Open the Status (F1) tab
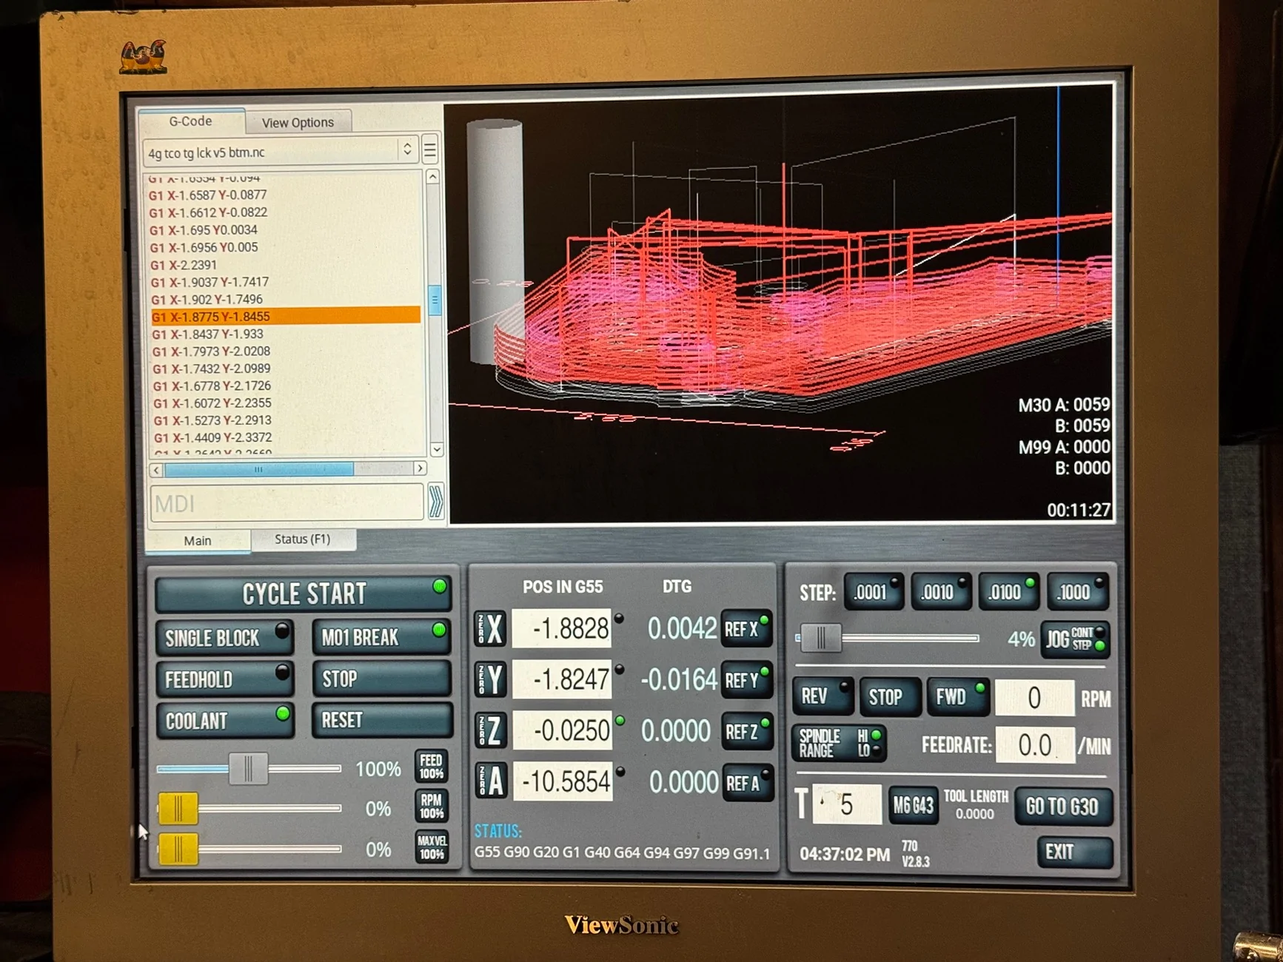This screenshot has width=1283, height=962. (302, 539)
